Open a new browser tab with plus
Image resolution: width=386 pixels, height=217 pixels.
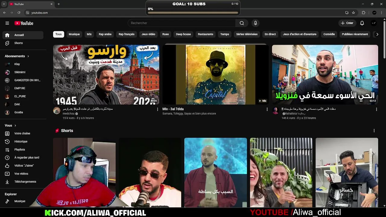(59, 4)
